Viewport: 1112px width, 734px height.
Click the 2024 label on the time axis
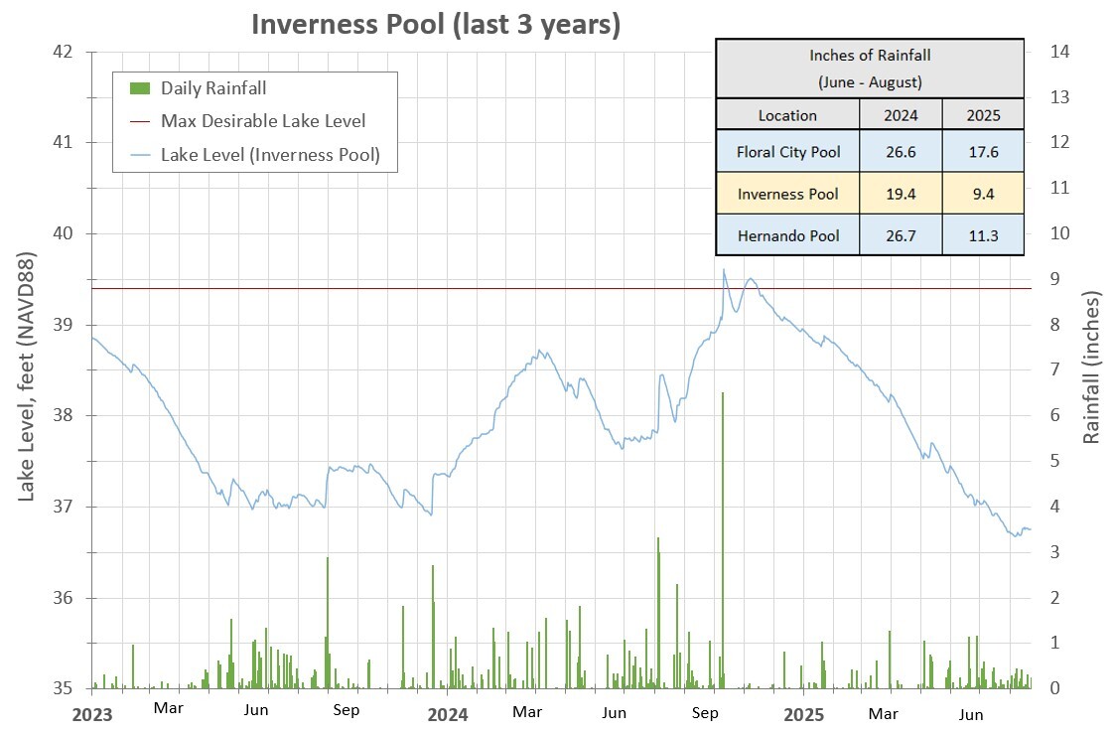pyautogui.click(x=448, y=714)
